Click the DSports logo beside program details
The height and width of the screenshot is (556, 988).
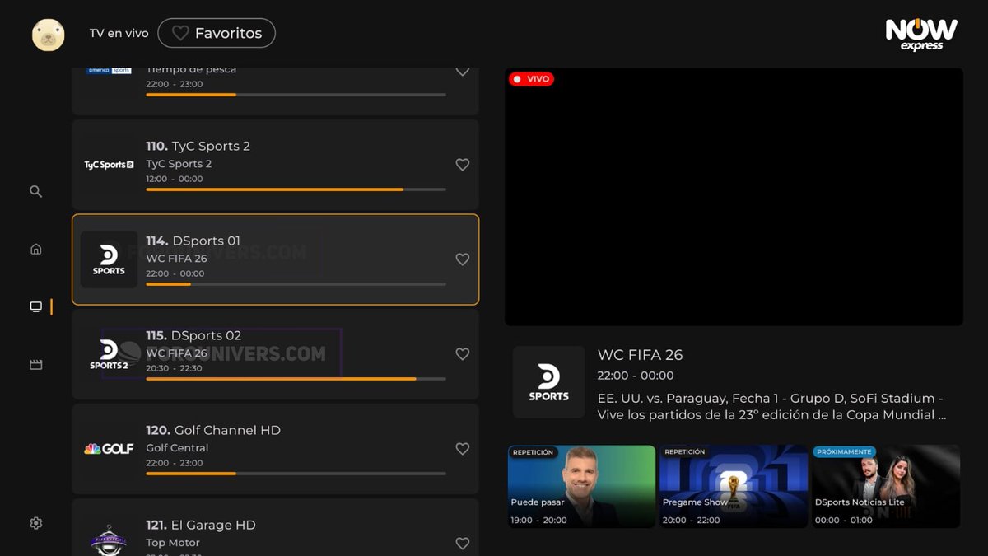(x=549, y=382)
